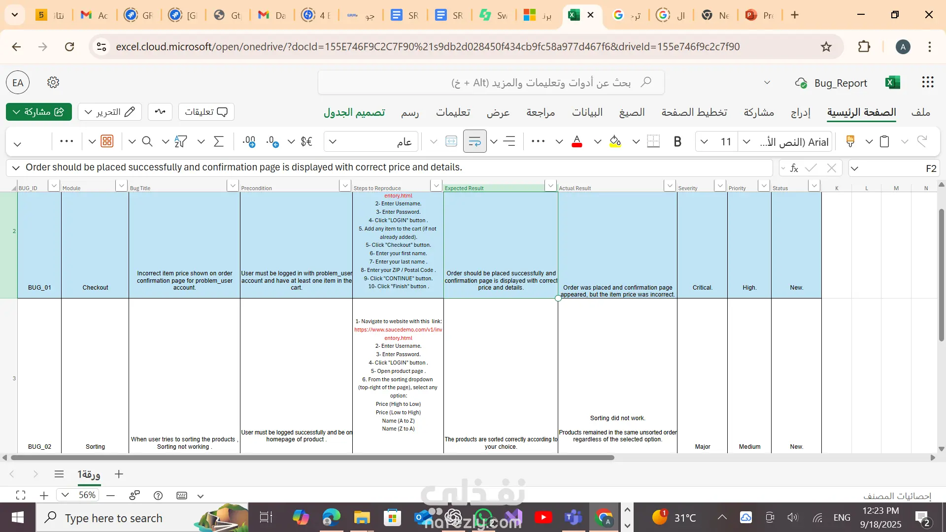946x532 pixels.
Task: Click the add new sheet plus button
Action: (119, 474)
